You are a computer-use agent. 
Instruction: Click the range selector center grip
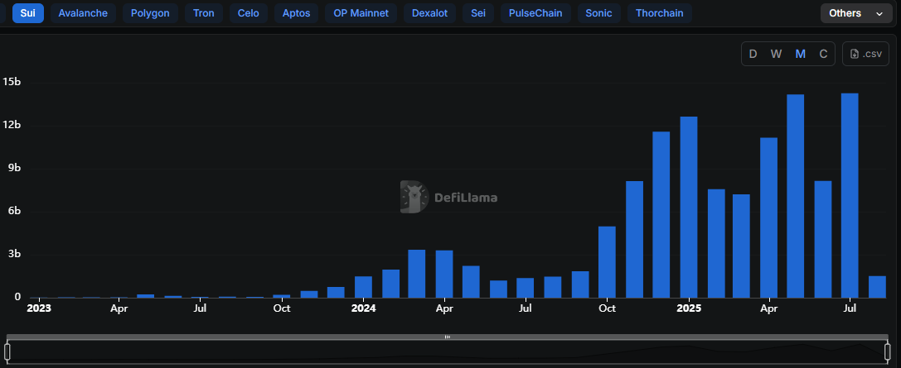point(448,337)
